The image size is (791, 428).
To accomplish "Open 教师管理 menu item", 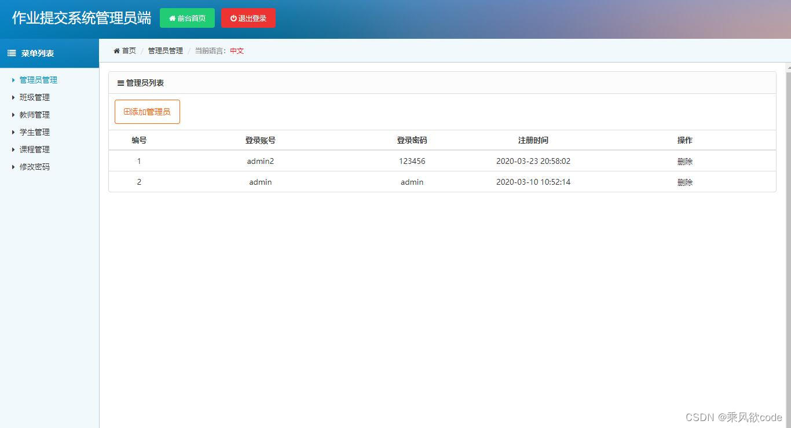I will coord(35,115).
